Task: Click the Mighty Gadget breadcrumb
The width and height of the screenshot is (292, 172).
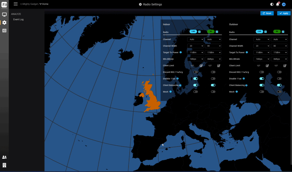Action: [30, 4]
